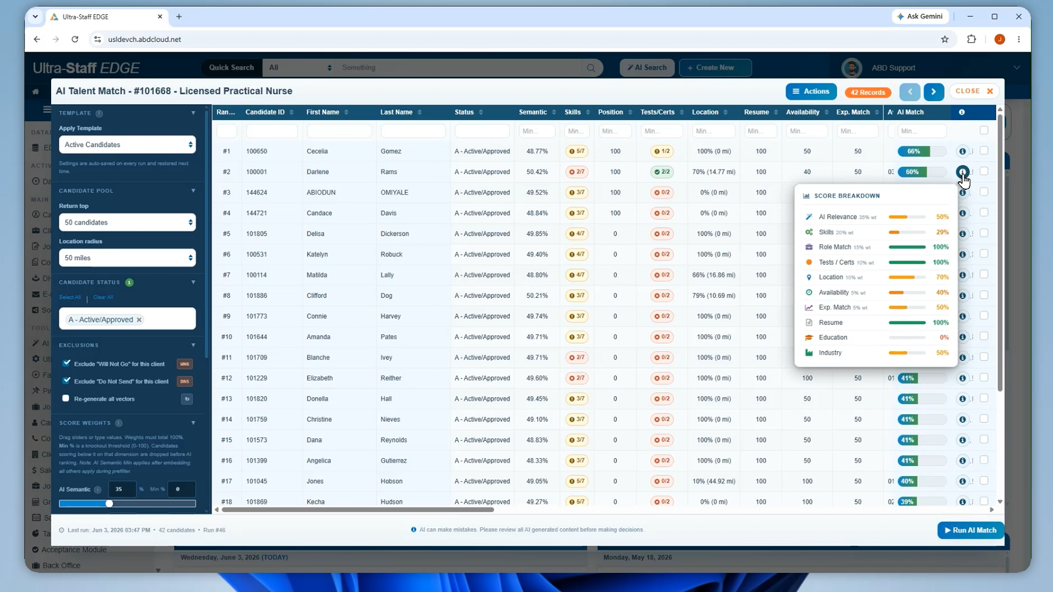
Task: Collapse the CANDIDATE STATUS section
Action: (x=193, y=283)
